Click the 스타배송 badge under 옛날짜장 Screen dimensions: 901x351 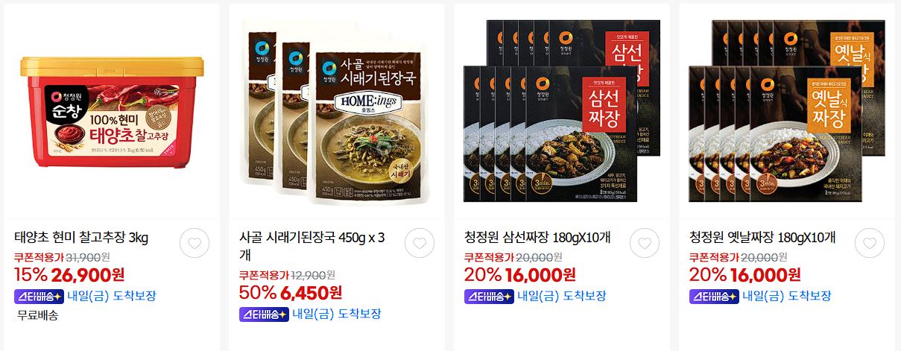coord(714,296)
